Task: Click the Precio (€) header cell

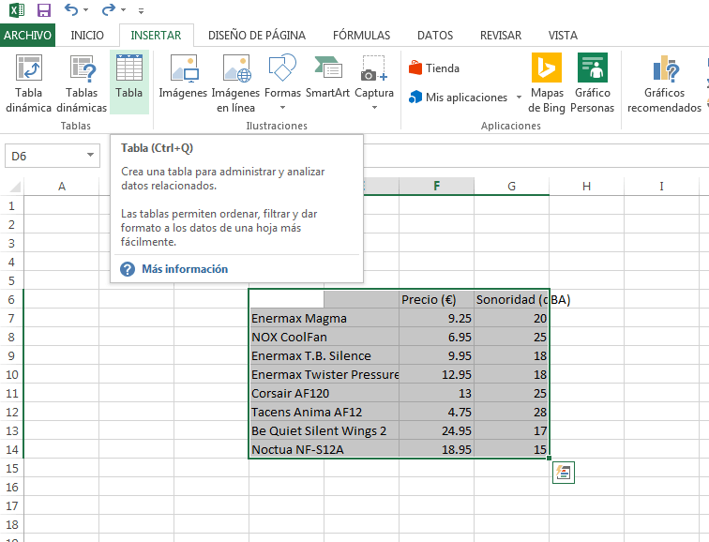Action: (436, 300)
